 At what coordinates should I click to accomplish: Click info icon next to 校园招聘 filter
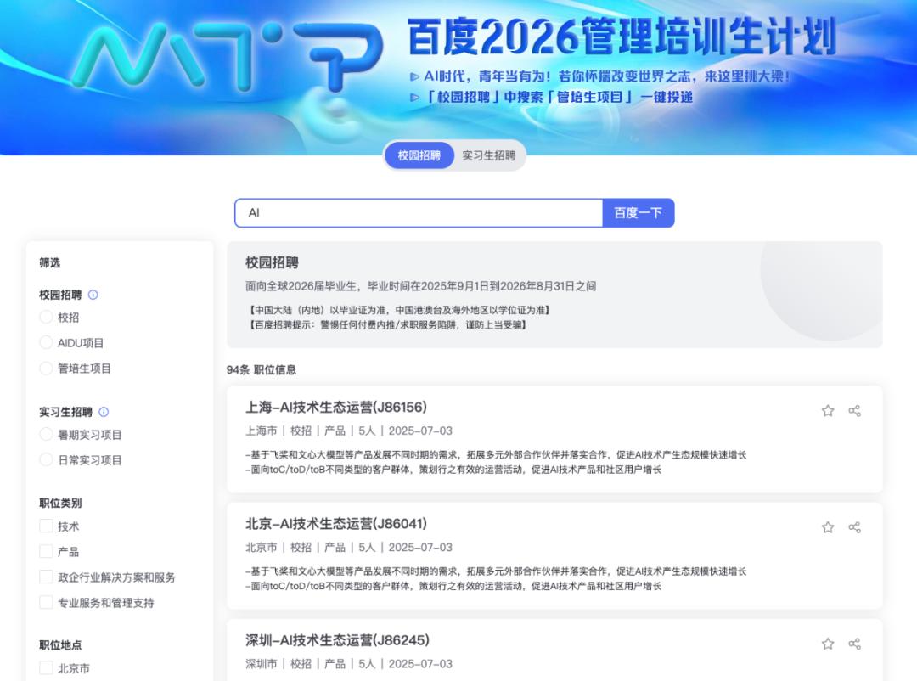click(x=93, y=295)
